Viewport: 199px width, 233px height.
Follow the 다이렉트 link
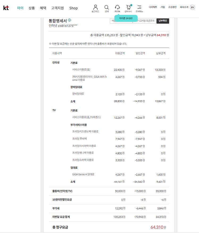[x=153, y=7]
